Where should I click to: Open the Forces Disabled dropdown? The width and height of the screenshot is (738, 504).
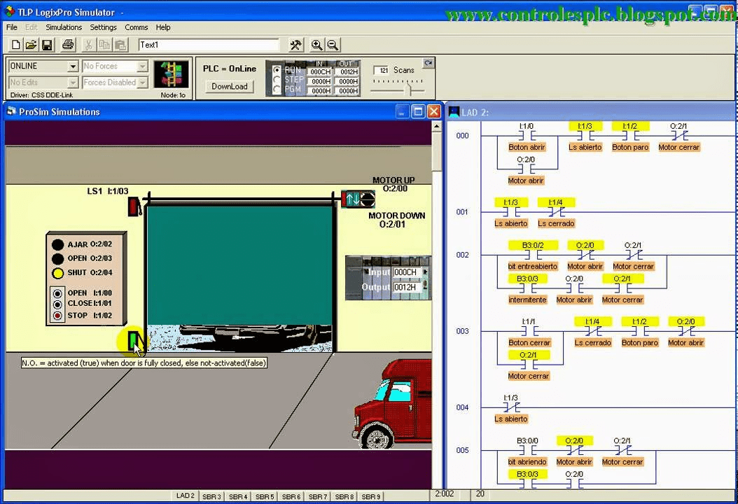point(143,83)
